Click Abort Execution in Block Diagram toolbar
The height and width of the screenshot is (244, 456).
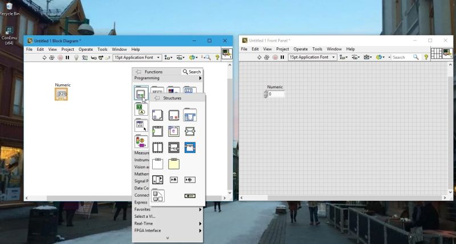[x=60, y=58]
